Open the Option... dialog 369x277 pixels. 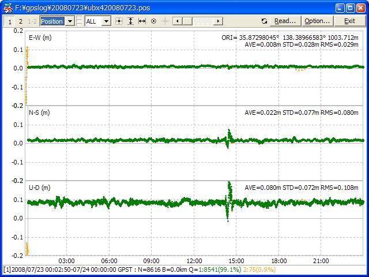[x=317, y=21]
